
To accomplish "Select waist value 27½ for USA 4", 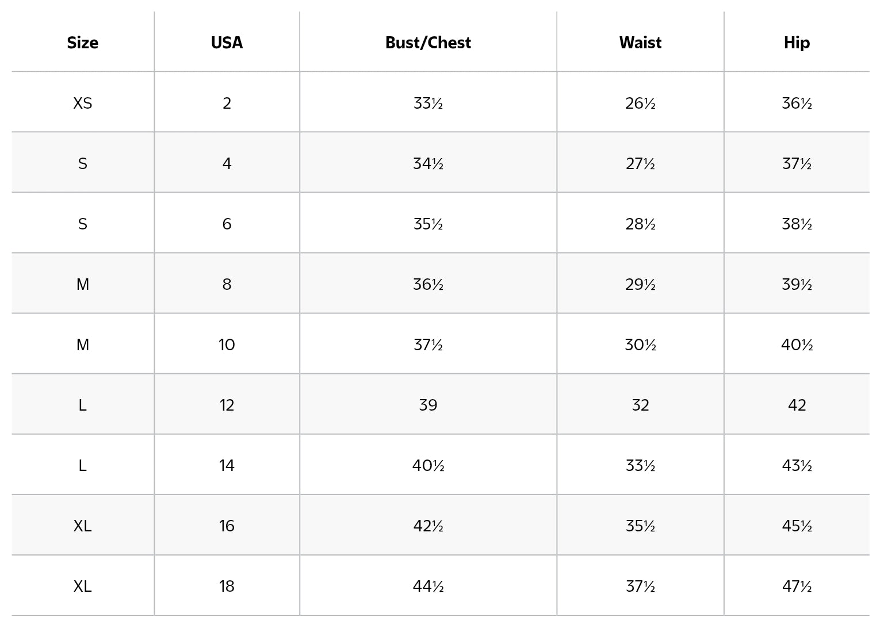I will click(640, 164).
